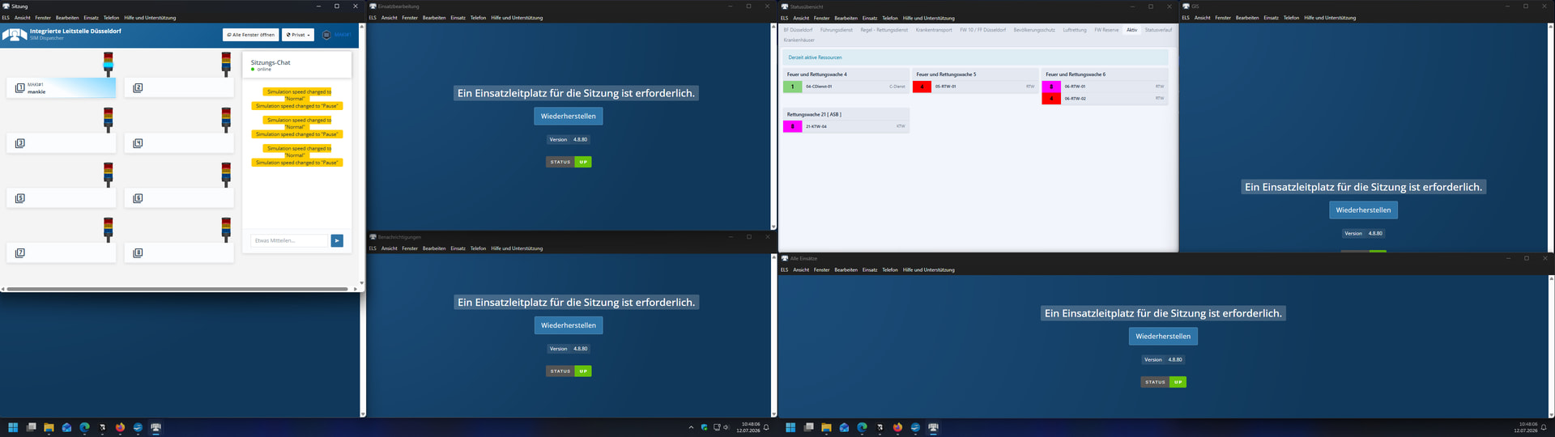This screenshot has width=1555, height=437.
Task: Click the Windows Start button on left monitor
Action: pos(13,427)
